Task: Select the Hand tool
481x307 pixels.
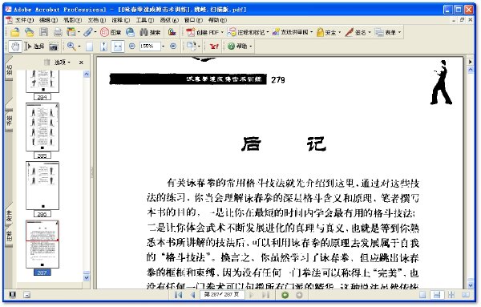Action: (x=15, y=46)
